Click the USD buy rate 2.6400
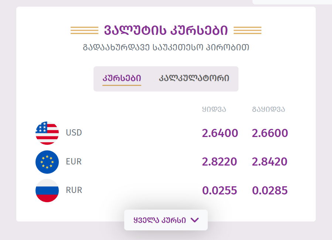Image resolution: width=332 pixels, height=240 pixels. (x=220, y=133)
